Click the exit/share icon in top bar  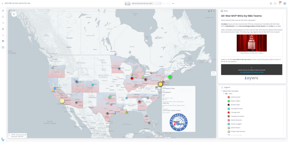click(275, 3)
